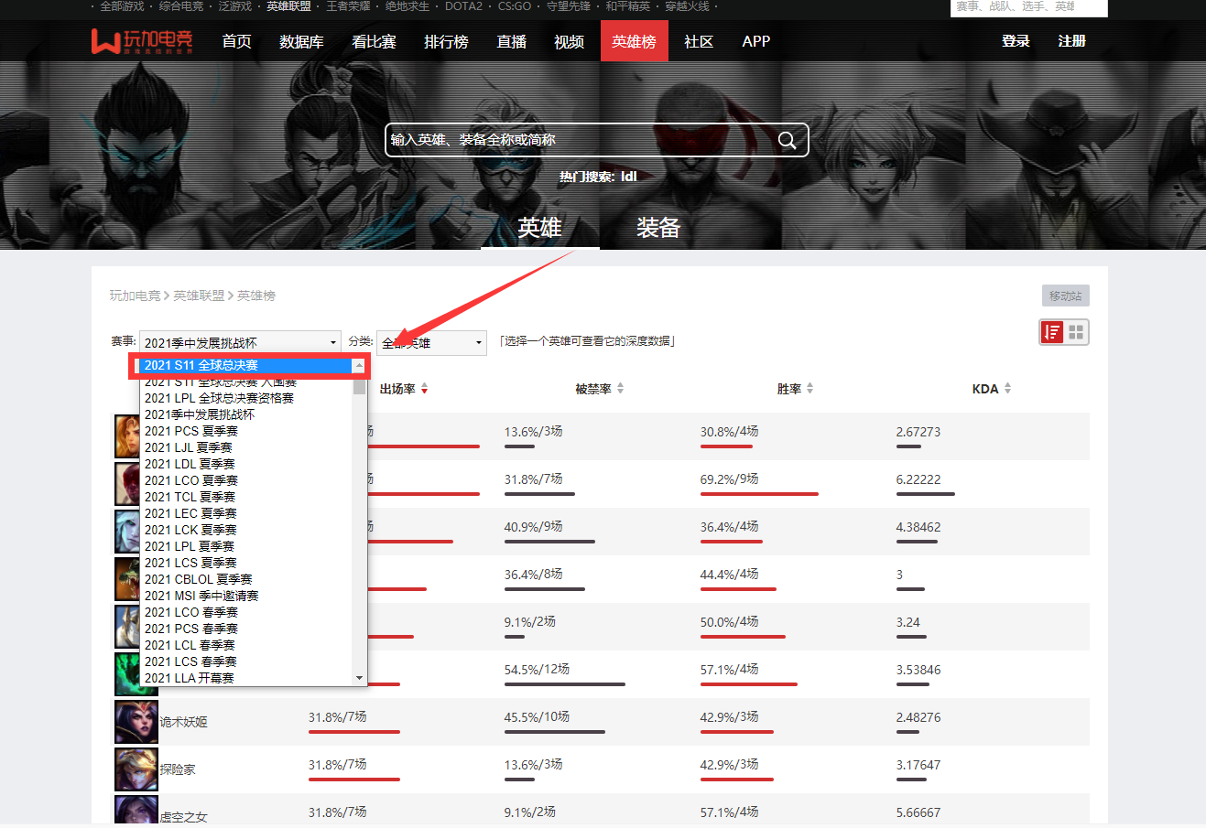Open the 分类 hero category dropdown

point(431,342)
